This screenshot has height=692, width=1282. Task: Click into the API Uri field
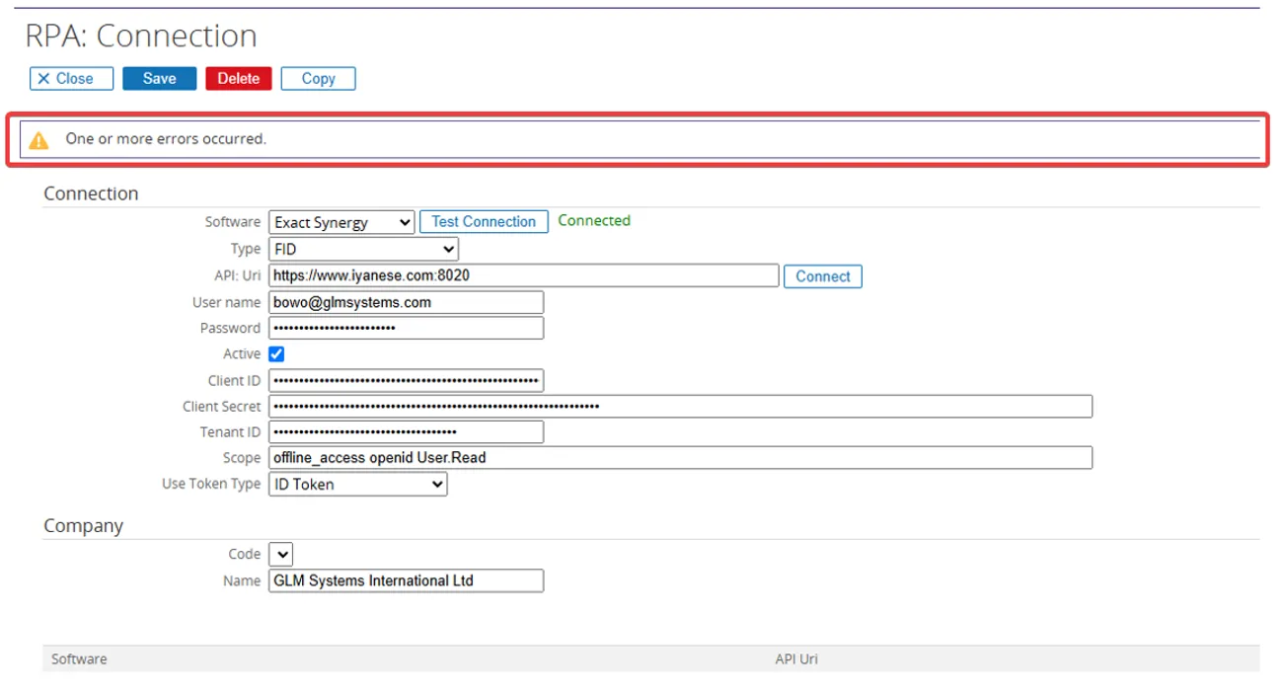click(x=523, y=276)
